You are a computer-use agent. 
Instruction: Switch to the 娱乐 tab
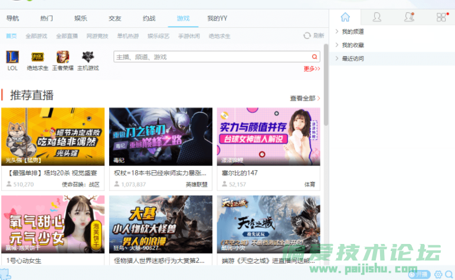coord(81,18)
